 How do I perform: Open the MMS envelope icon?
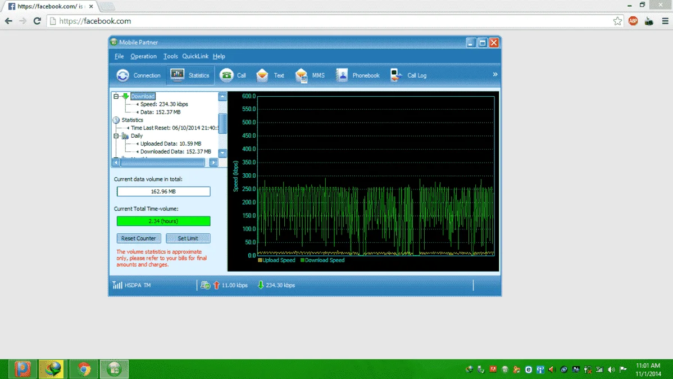point(301,75)
